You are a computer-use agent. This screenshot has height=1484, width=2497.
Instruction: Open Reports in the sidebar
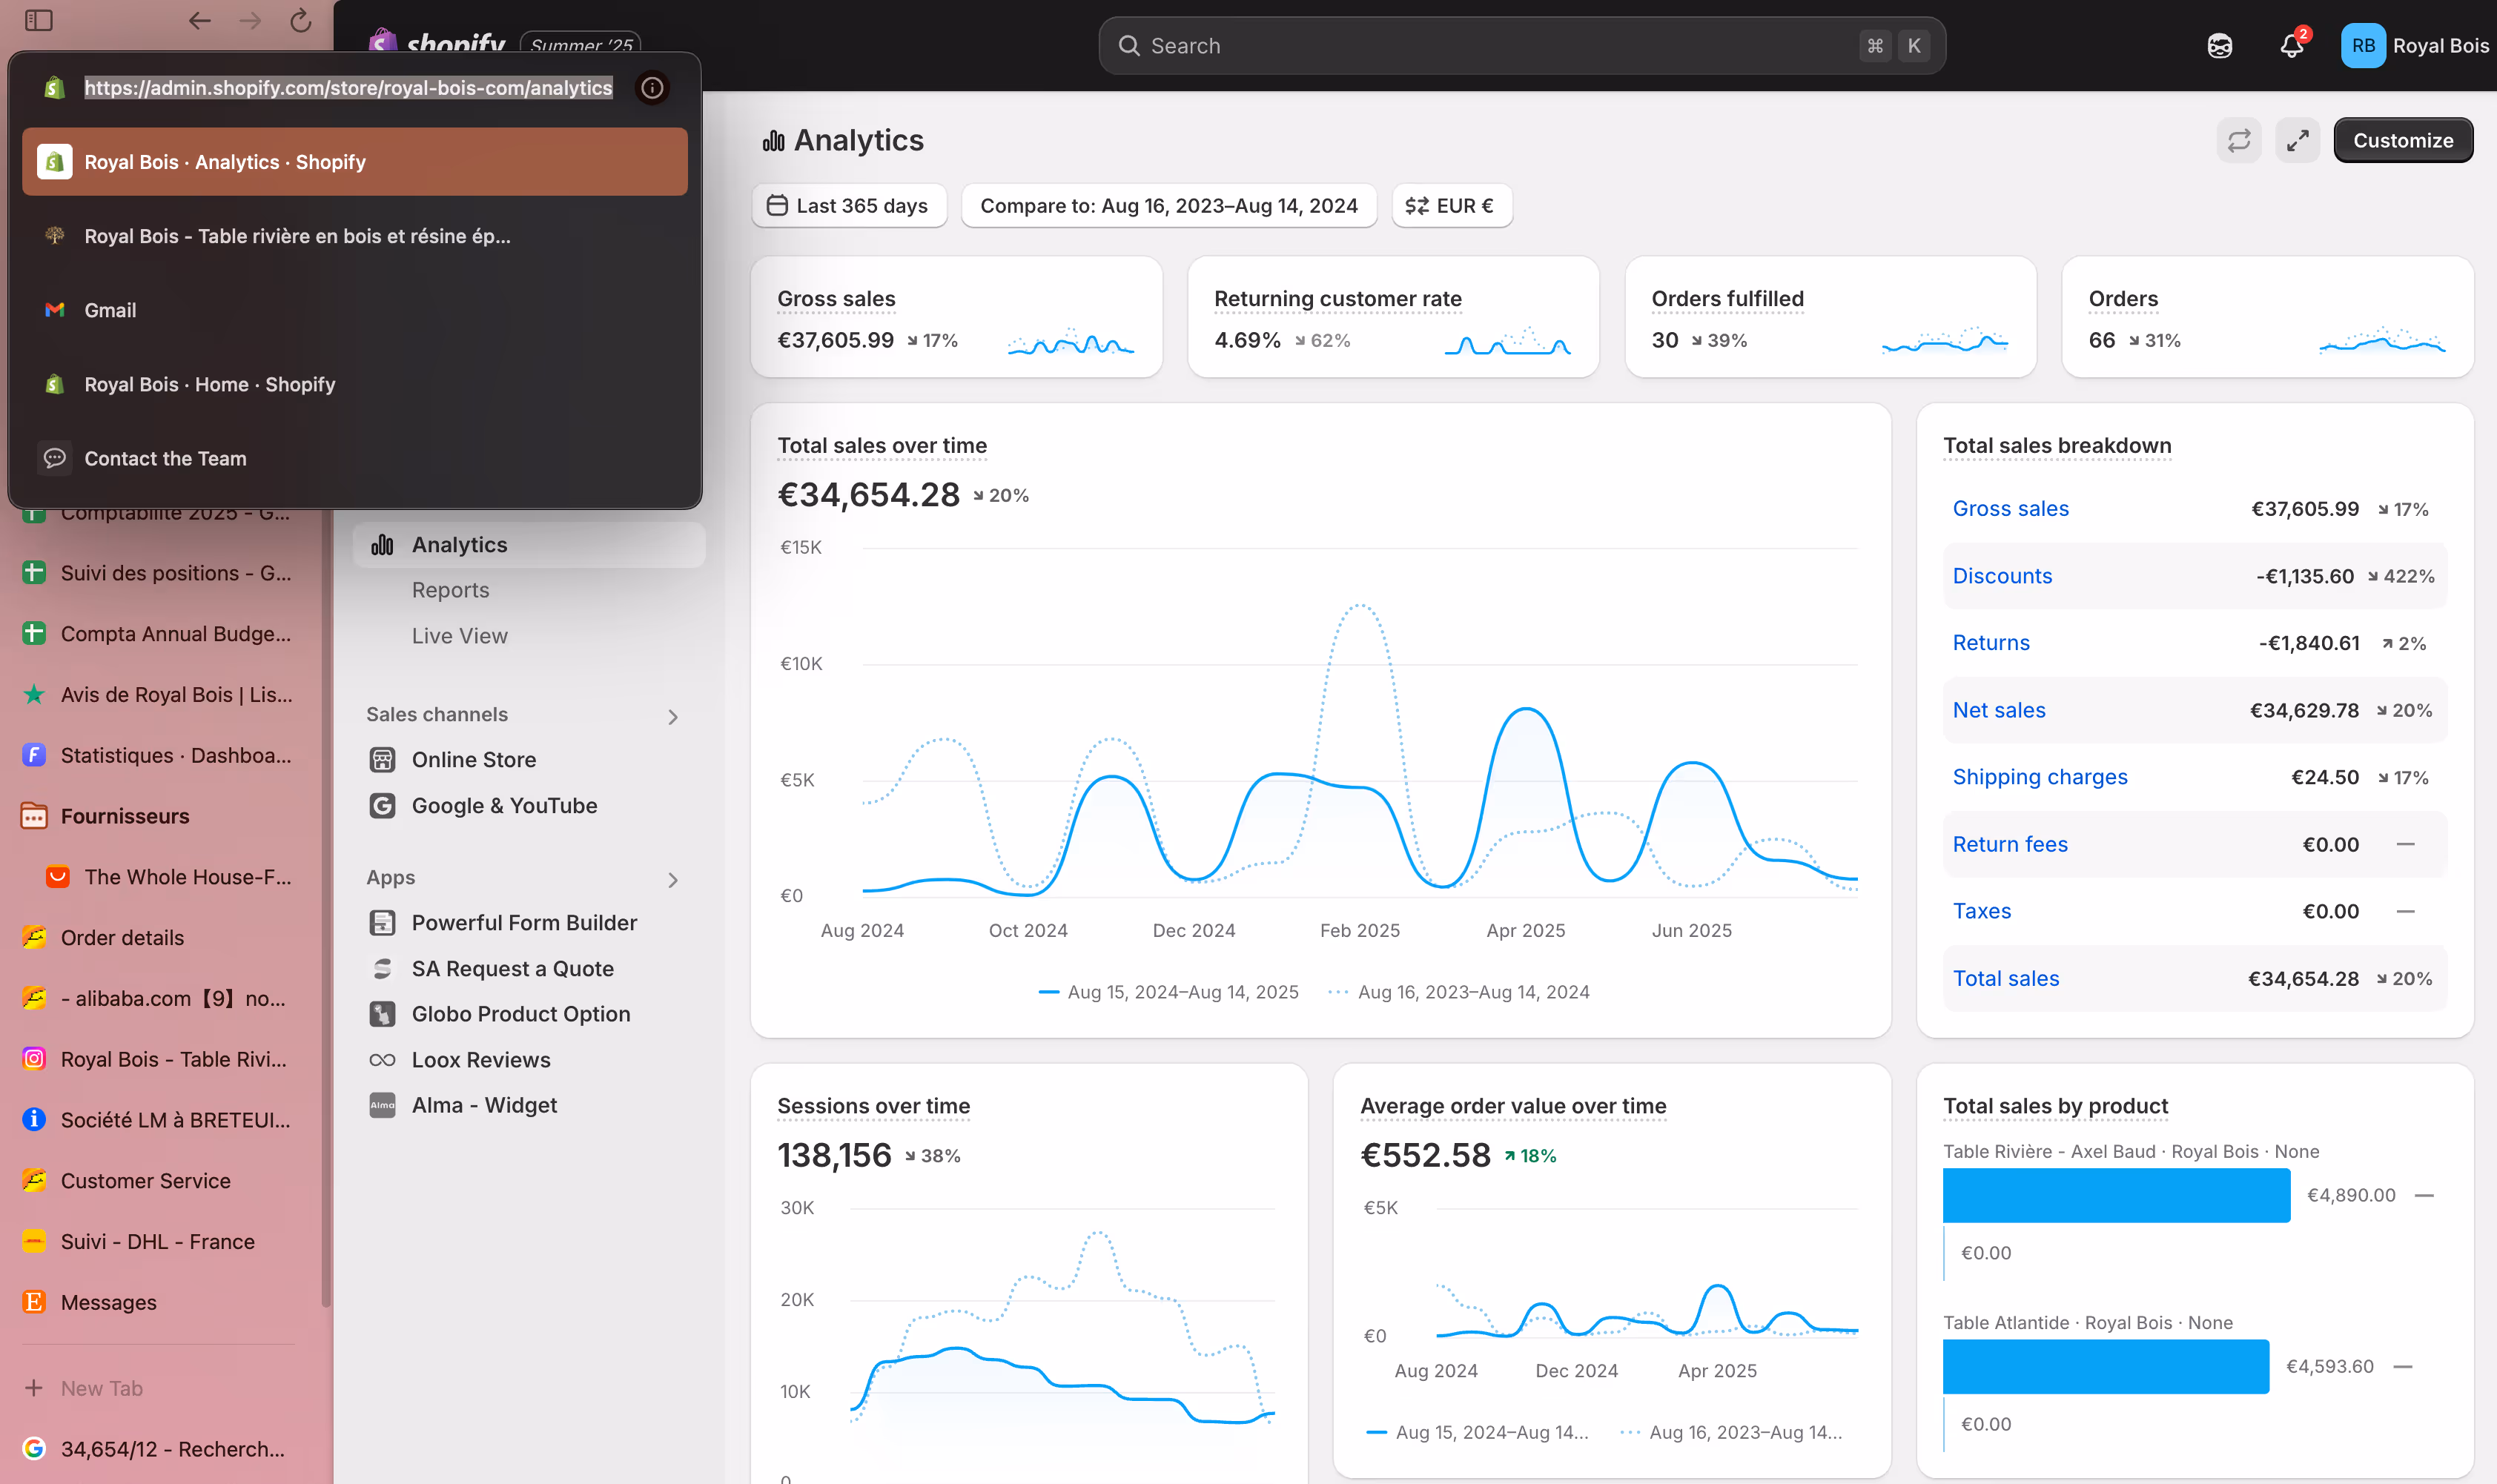[x=450, y=590]
